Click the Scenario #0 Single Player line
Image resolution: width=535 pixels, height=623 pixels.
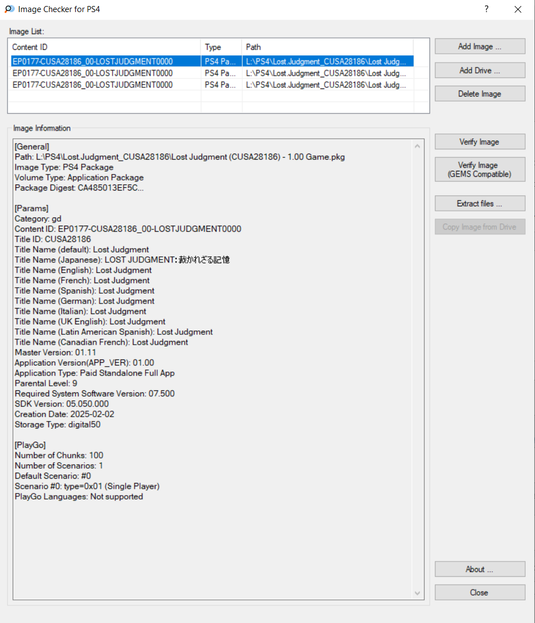pos(87,486)
